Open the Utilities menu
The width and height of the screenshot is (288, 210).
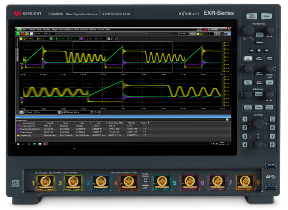pos(93,29)
